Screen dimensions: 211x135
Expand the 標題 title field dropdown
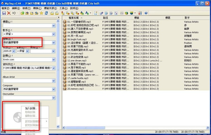tap(53, 26)
